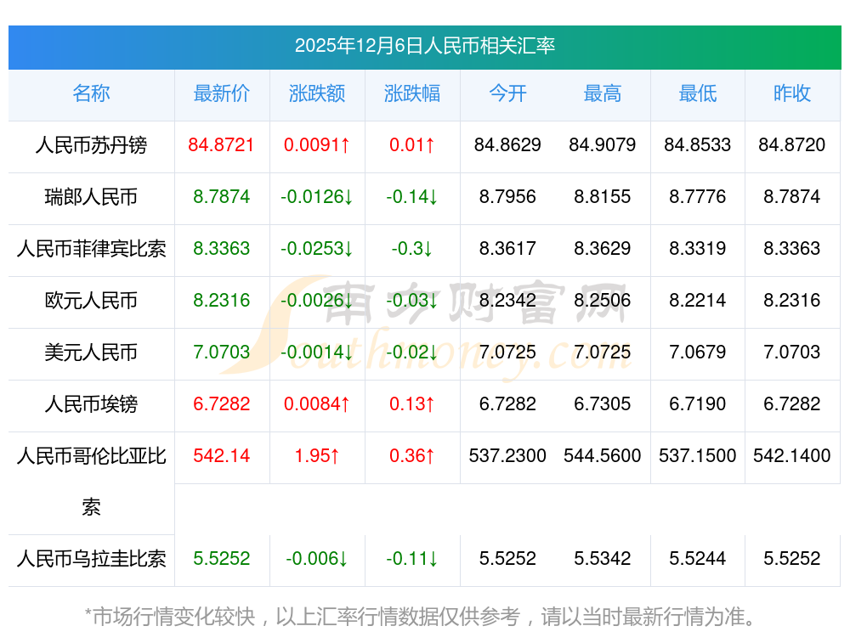Select the 美元人民币 row name
850x643 pixels.
pyautogui.click(x=91, y=353)
